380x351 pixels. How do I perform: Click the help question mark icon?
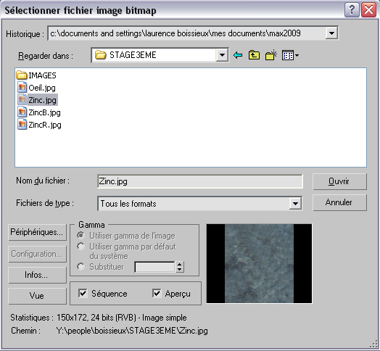(352, 10)
